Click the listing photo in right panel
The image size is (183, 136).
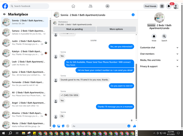tap(159, 18)
